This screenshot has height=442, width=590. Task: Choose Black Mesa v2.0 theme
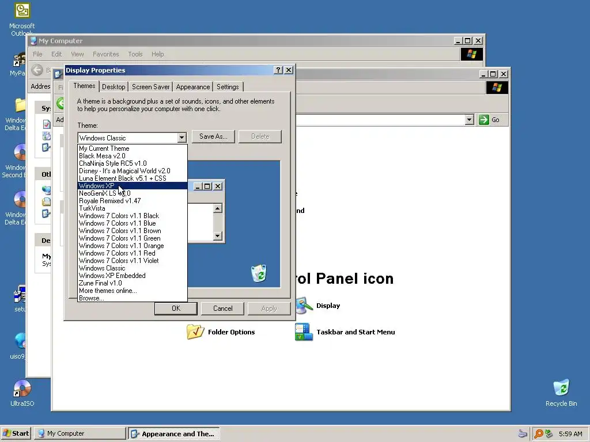pos(132,156)
